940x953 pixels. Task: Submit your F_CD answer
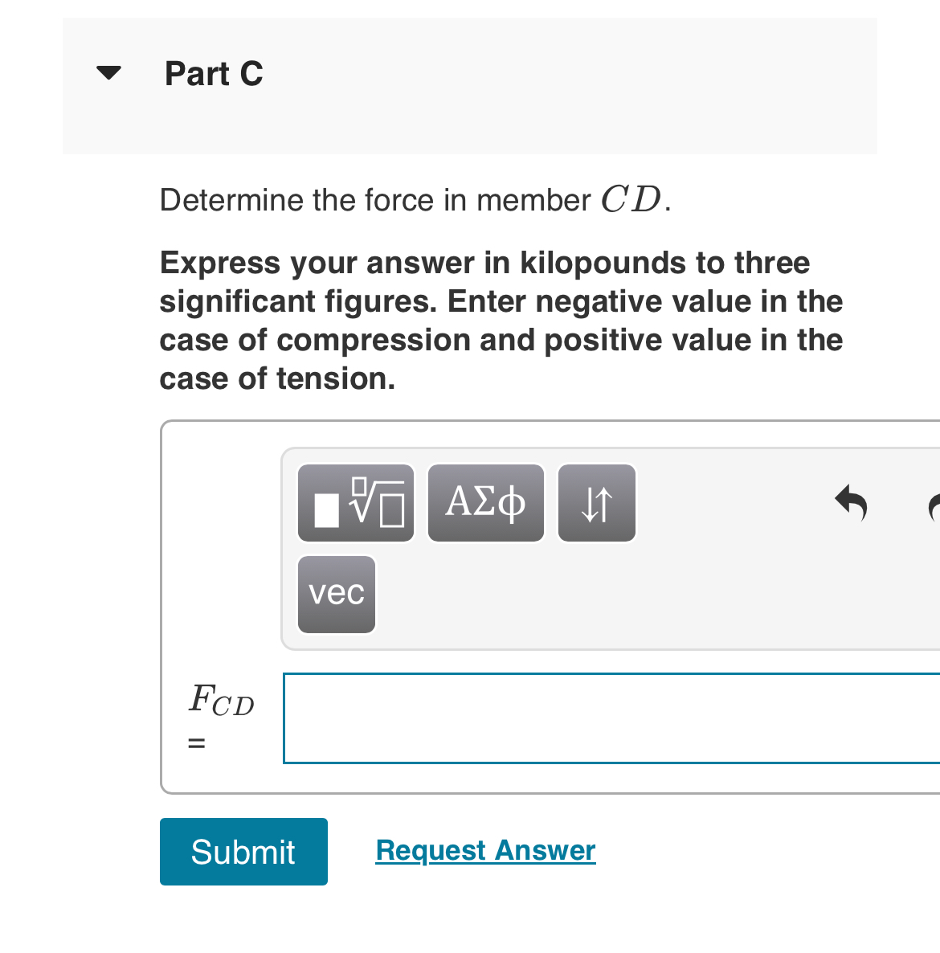click(243, 852)
